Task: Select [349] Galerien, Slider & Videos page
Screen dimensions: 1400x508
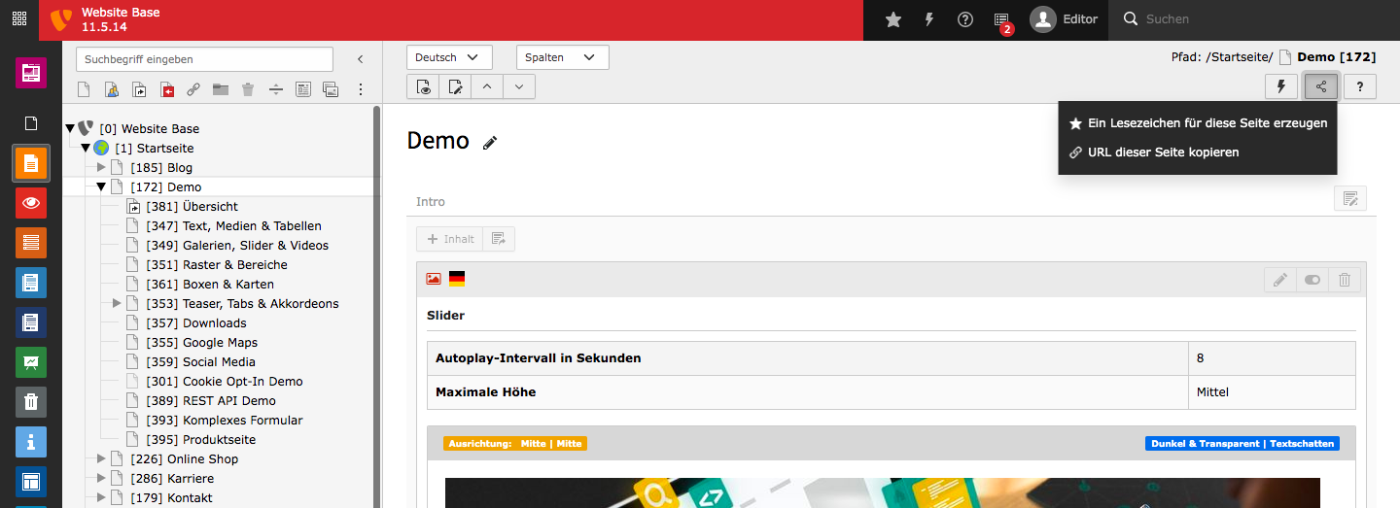Action: pos(237,245)
